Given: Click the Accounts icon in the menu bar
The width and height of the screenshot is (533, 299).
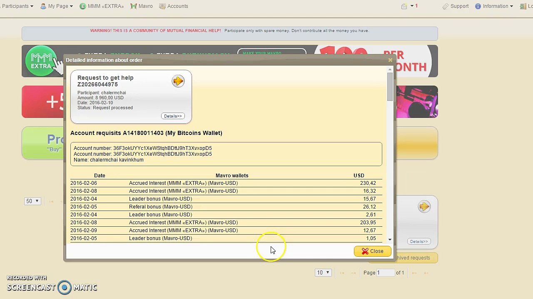Looking at the screenshot, I should (162, 6).
